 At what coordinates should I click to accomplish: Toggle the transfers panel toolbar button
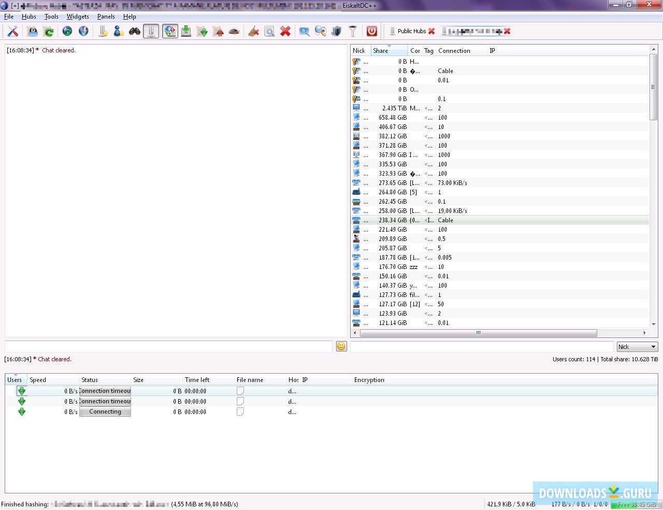coord(170,31)
